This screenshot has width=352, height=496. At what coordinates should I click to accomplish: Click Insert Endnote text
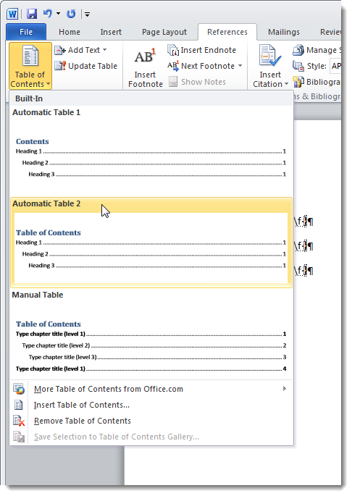pos(209,50)
